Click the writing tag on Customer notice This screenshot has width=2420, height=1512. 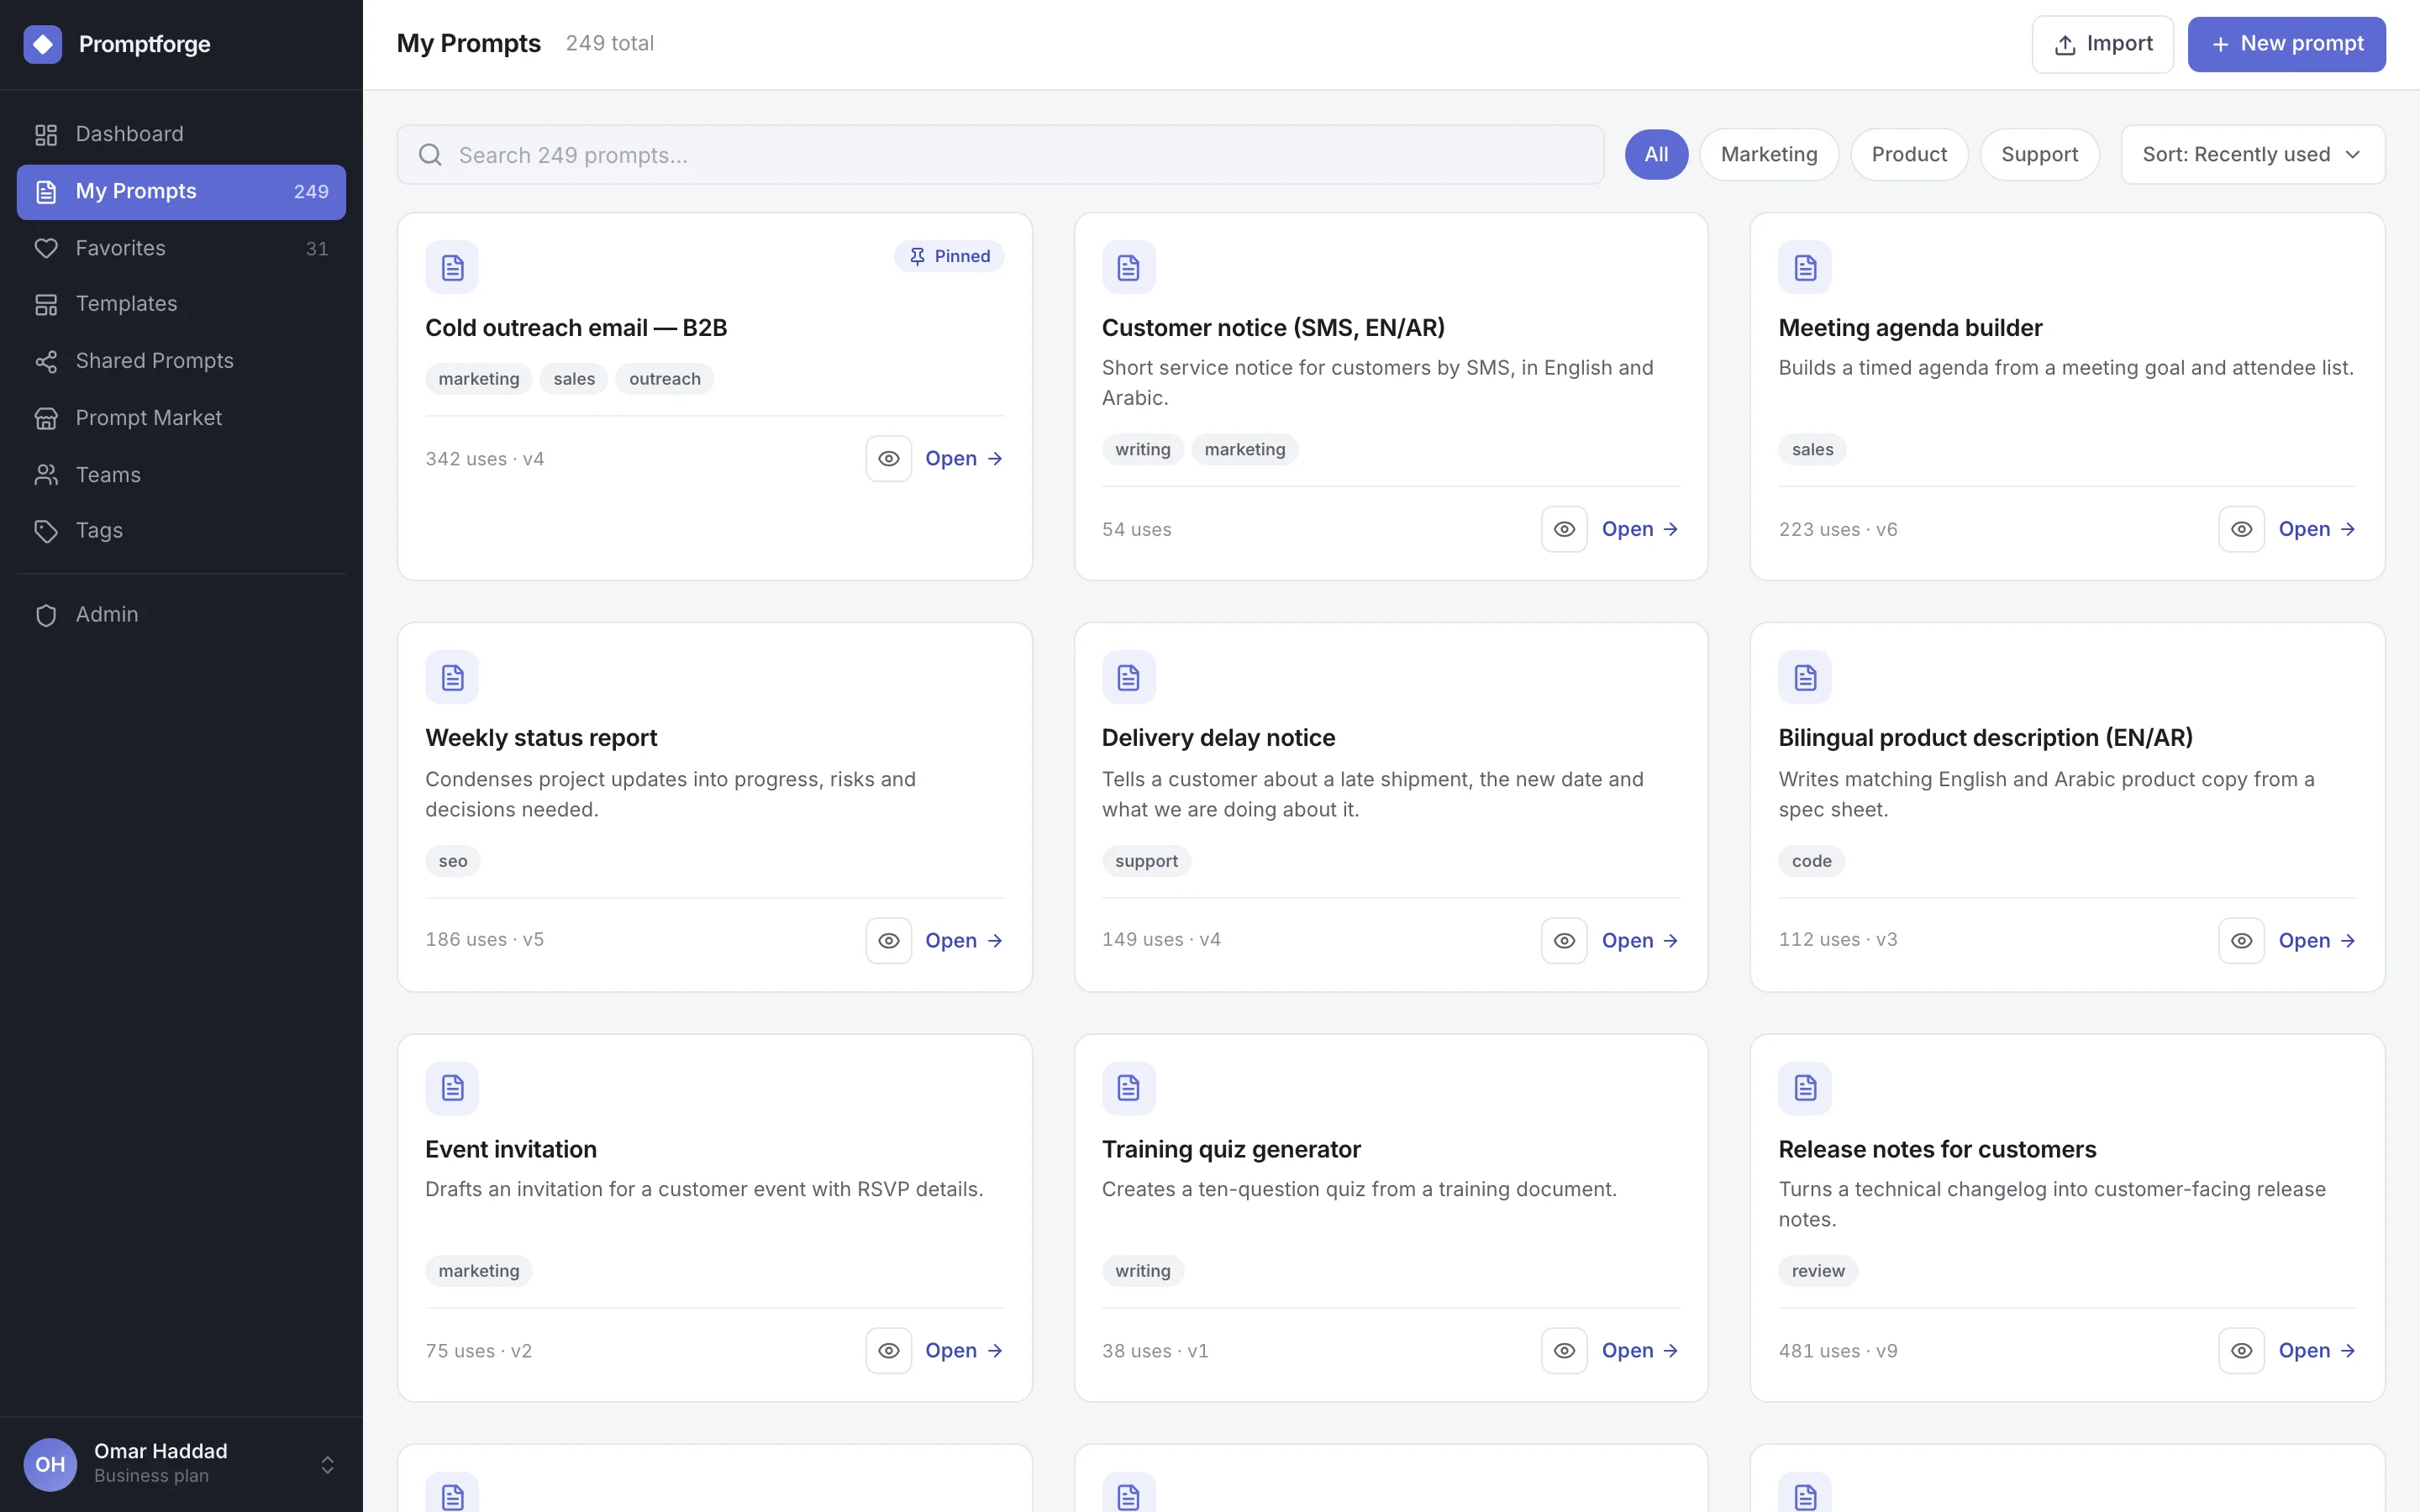[1142, 450]
